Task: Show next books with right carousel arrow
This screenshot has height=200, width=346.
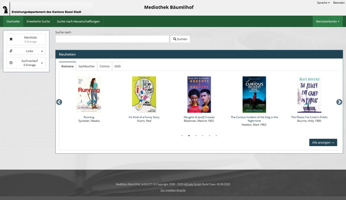Action: coord(339,102)
